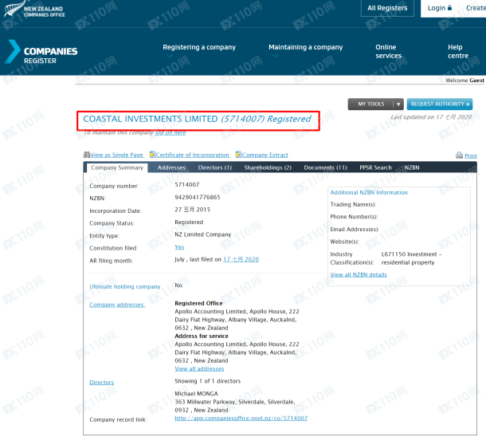Open the Help centre menu

458,52
